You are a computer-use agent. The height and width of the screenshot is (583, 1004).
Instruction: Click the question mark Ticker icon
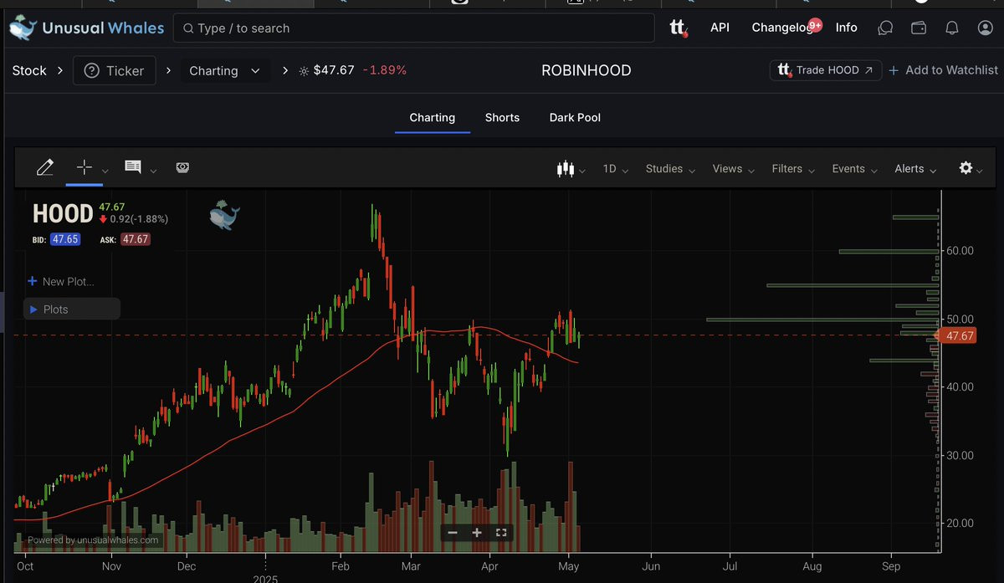tap(92, 71)
